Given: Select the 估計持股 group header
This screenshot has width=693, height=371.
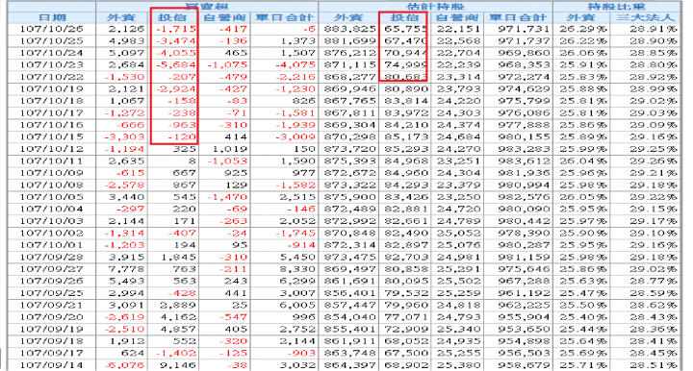Looking at the screenshot, I should pos(435,6).
